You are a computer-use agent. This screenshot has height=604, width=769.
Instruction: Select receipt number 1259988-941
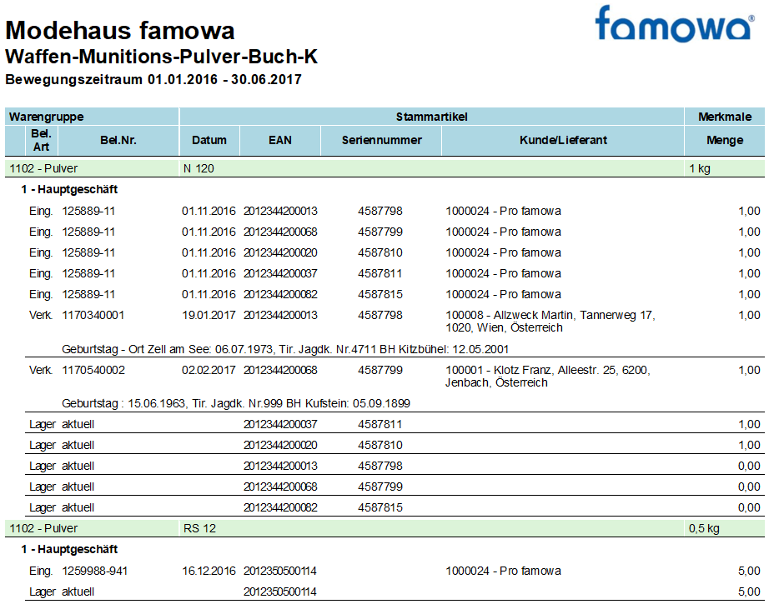pos(94,572)
